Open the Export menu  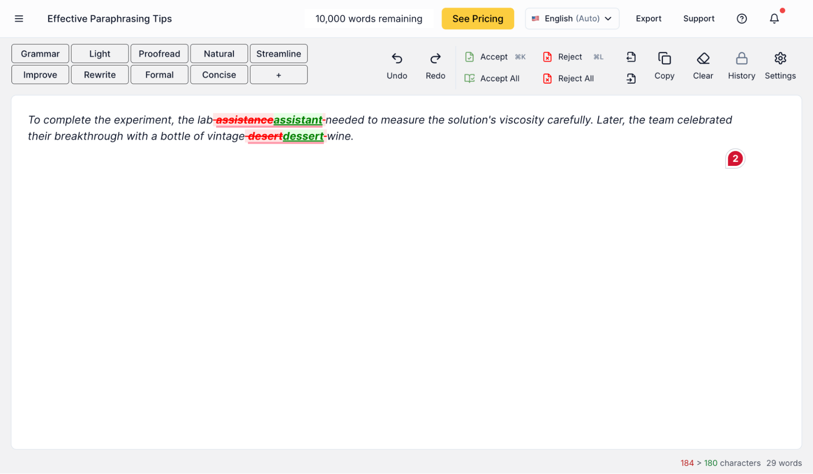pos(648,19)
